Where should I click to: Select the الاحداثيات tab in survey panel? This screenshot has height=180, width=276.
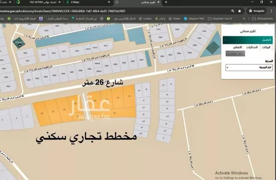click(252, 47)
